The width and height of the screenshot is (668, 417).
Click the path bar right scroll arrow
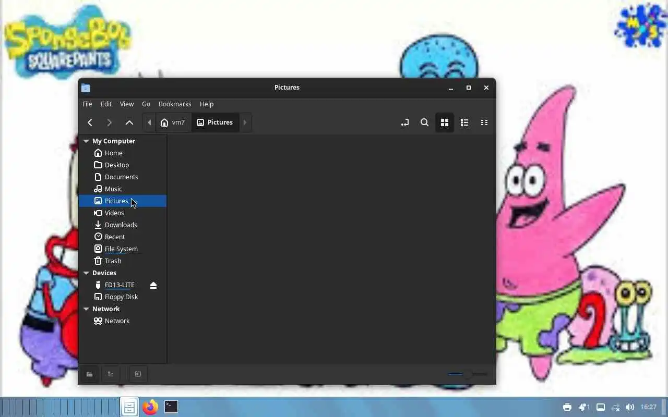pyautogui.click(x=245, y=122)
